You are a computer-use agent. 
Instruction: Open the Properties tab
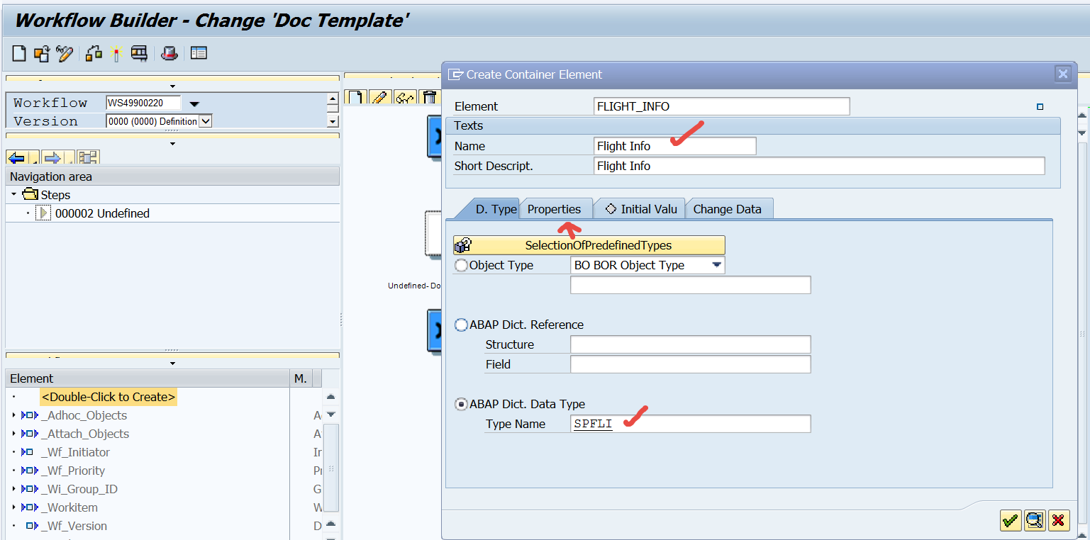point(554,209)
